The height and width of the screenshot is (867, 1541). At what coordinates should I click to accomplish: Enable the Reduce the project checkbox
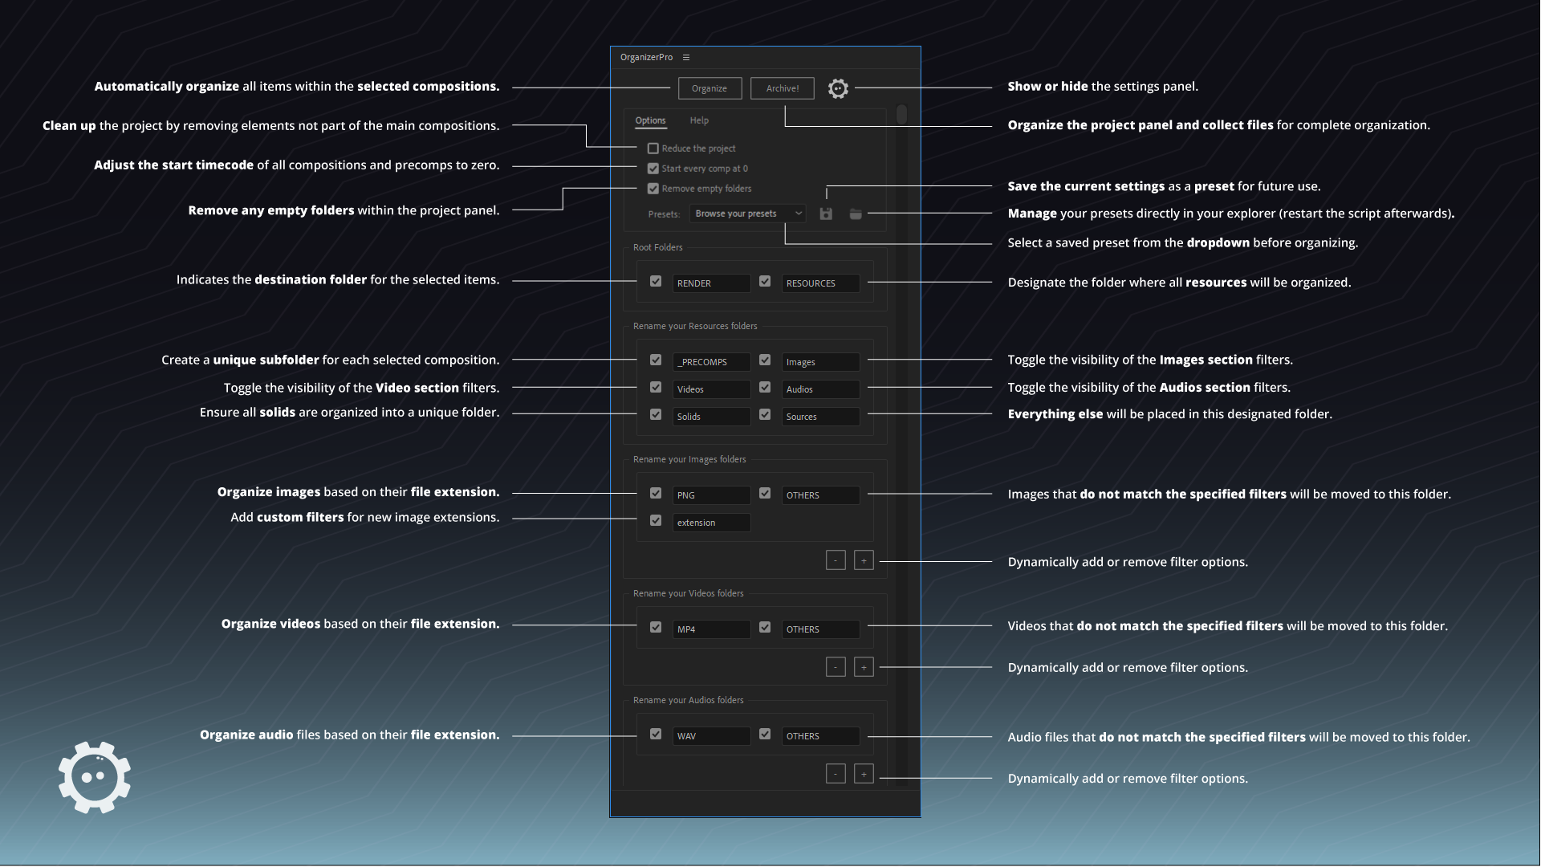point(653,149)
